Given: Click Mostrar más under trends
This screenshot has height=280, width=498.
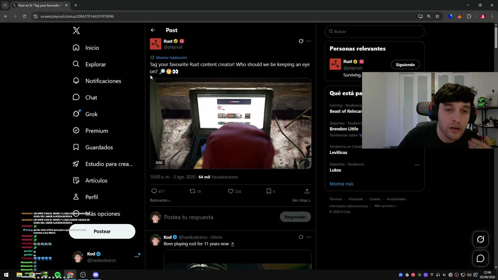Looking at the screenshot, I should 341,184.
